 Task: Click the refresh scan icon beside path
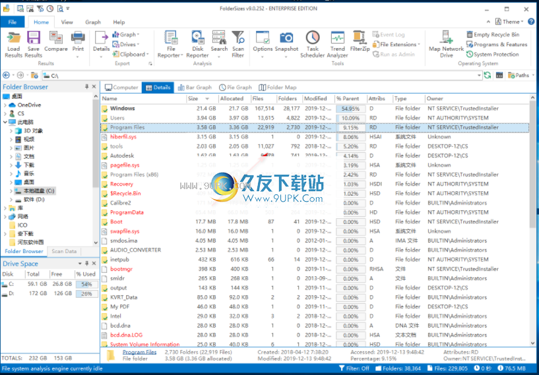coord(488,75)
